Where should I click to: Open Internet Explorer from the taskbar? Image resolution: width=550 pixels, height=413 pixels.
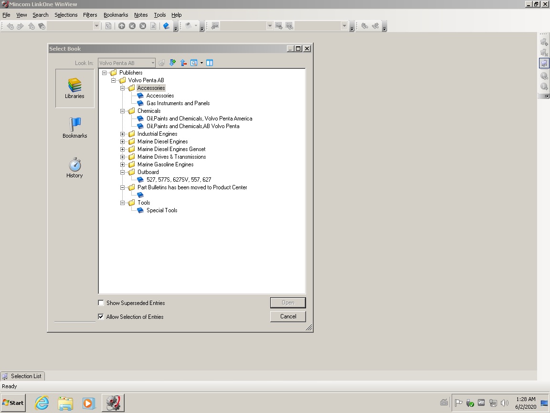pyautogui.click(x=42, y=403)
